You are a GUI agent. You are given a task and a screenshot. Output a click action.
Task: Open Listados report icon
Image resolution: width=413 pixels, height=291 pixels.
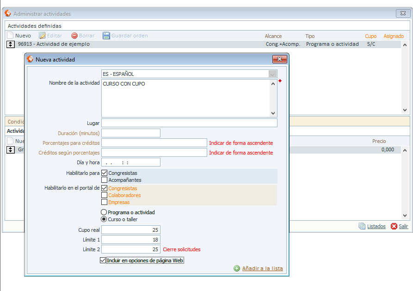tap(362, 226)
